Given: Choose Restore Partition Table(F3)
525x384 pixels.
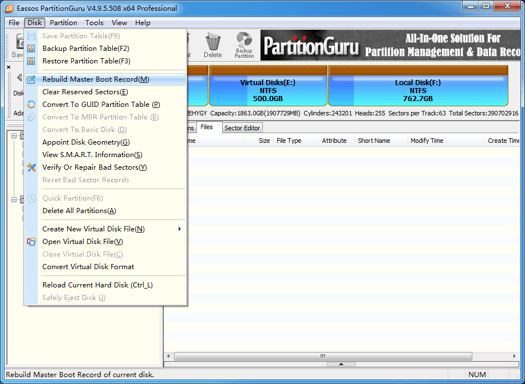Looking at the screenshot, I should (x=105, y=61).
